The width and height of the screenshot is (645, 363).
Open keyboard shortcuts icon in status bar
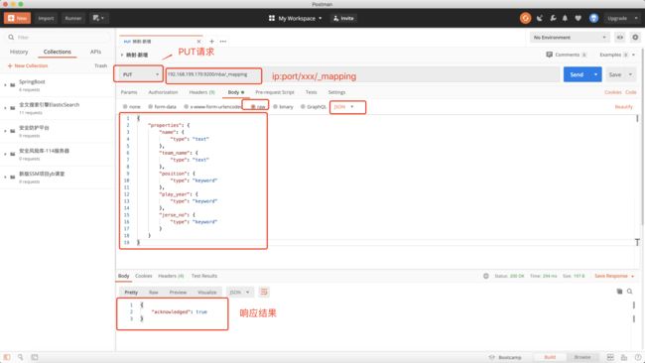[624, 357]
